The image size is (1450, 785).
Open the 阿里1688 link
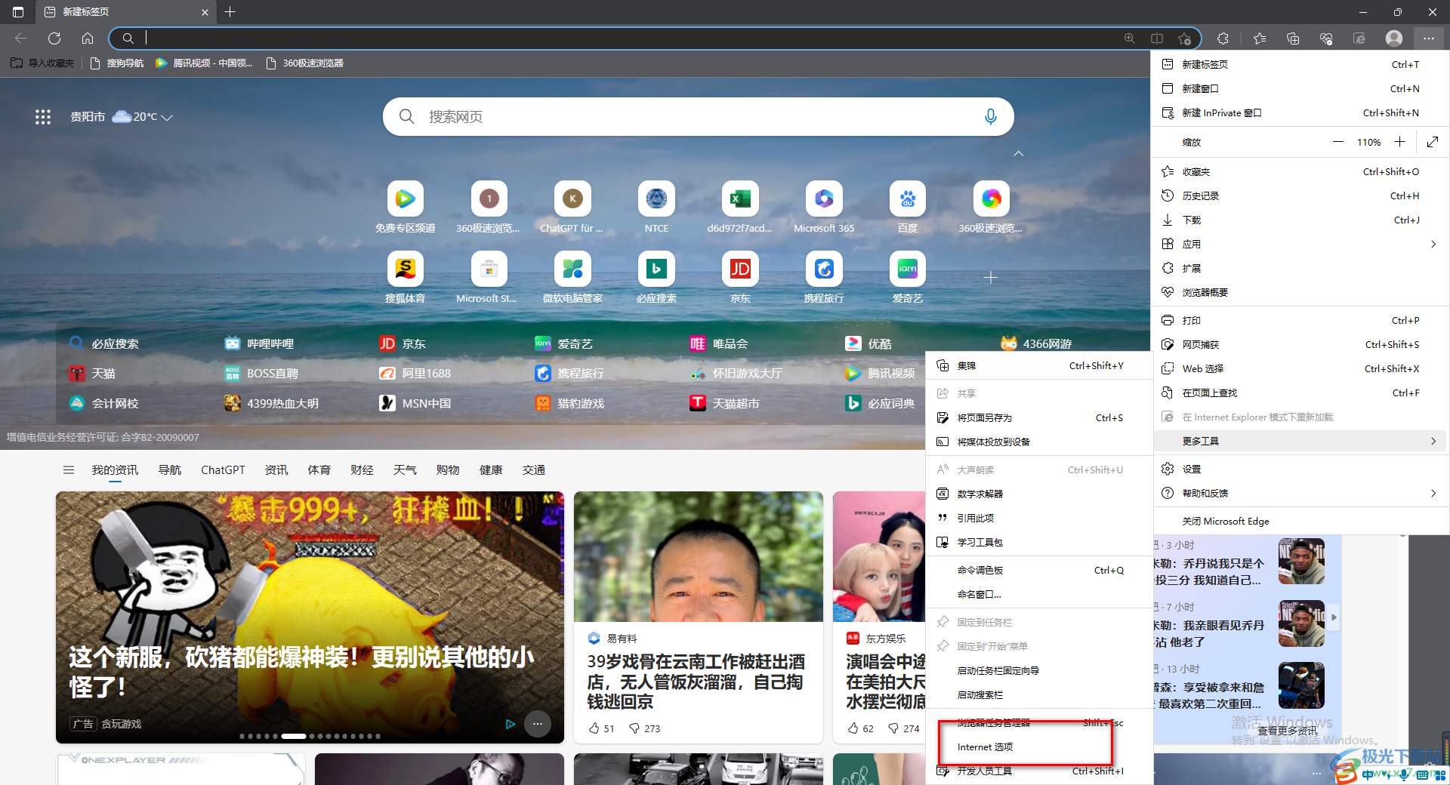point(415,373)
